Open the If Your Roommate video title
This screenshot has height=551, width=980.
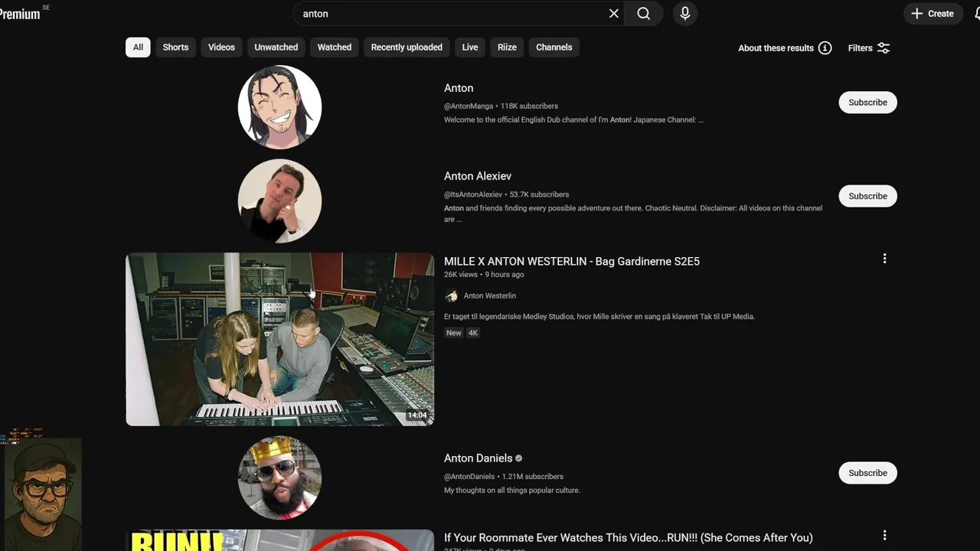(x=629, y=538)
